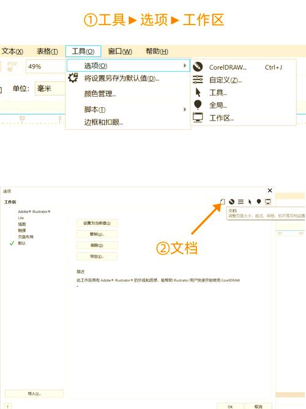Image resolution: width=306 pixels, height=409 pixels.
Task: Open the 单位 dropdown showing 毫米
Action: pyautogui.click(x=50, y=88)
